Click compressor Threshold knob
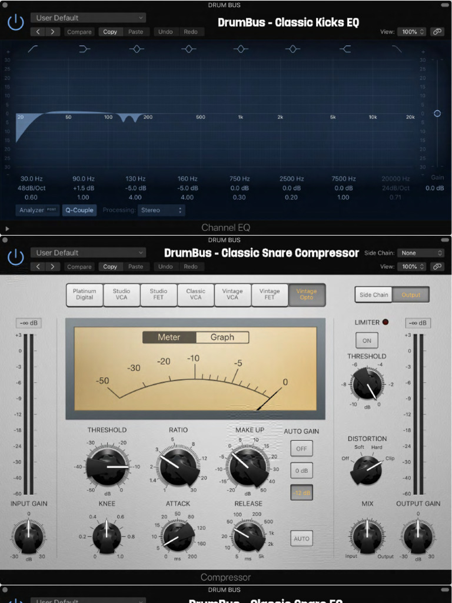 (107, 467)
